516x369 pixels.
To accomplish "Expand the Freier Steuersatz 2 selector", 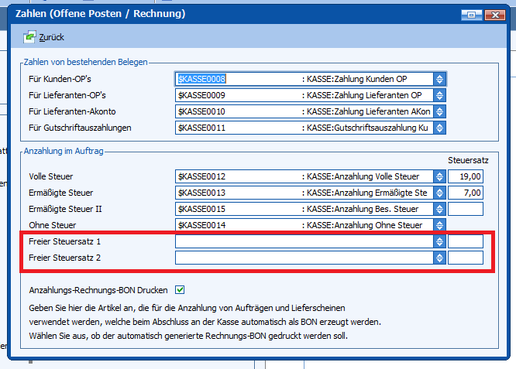I will [439, 258].
